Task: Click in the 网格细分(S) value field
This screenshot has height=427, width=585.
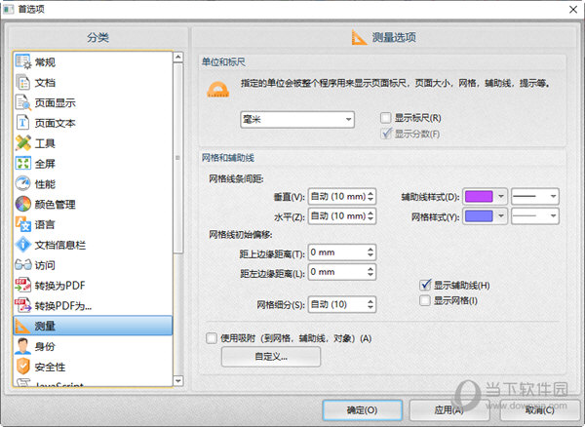Action: pos(337,305)
